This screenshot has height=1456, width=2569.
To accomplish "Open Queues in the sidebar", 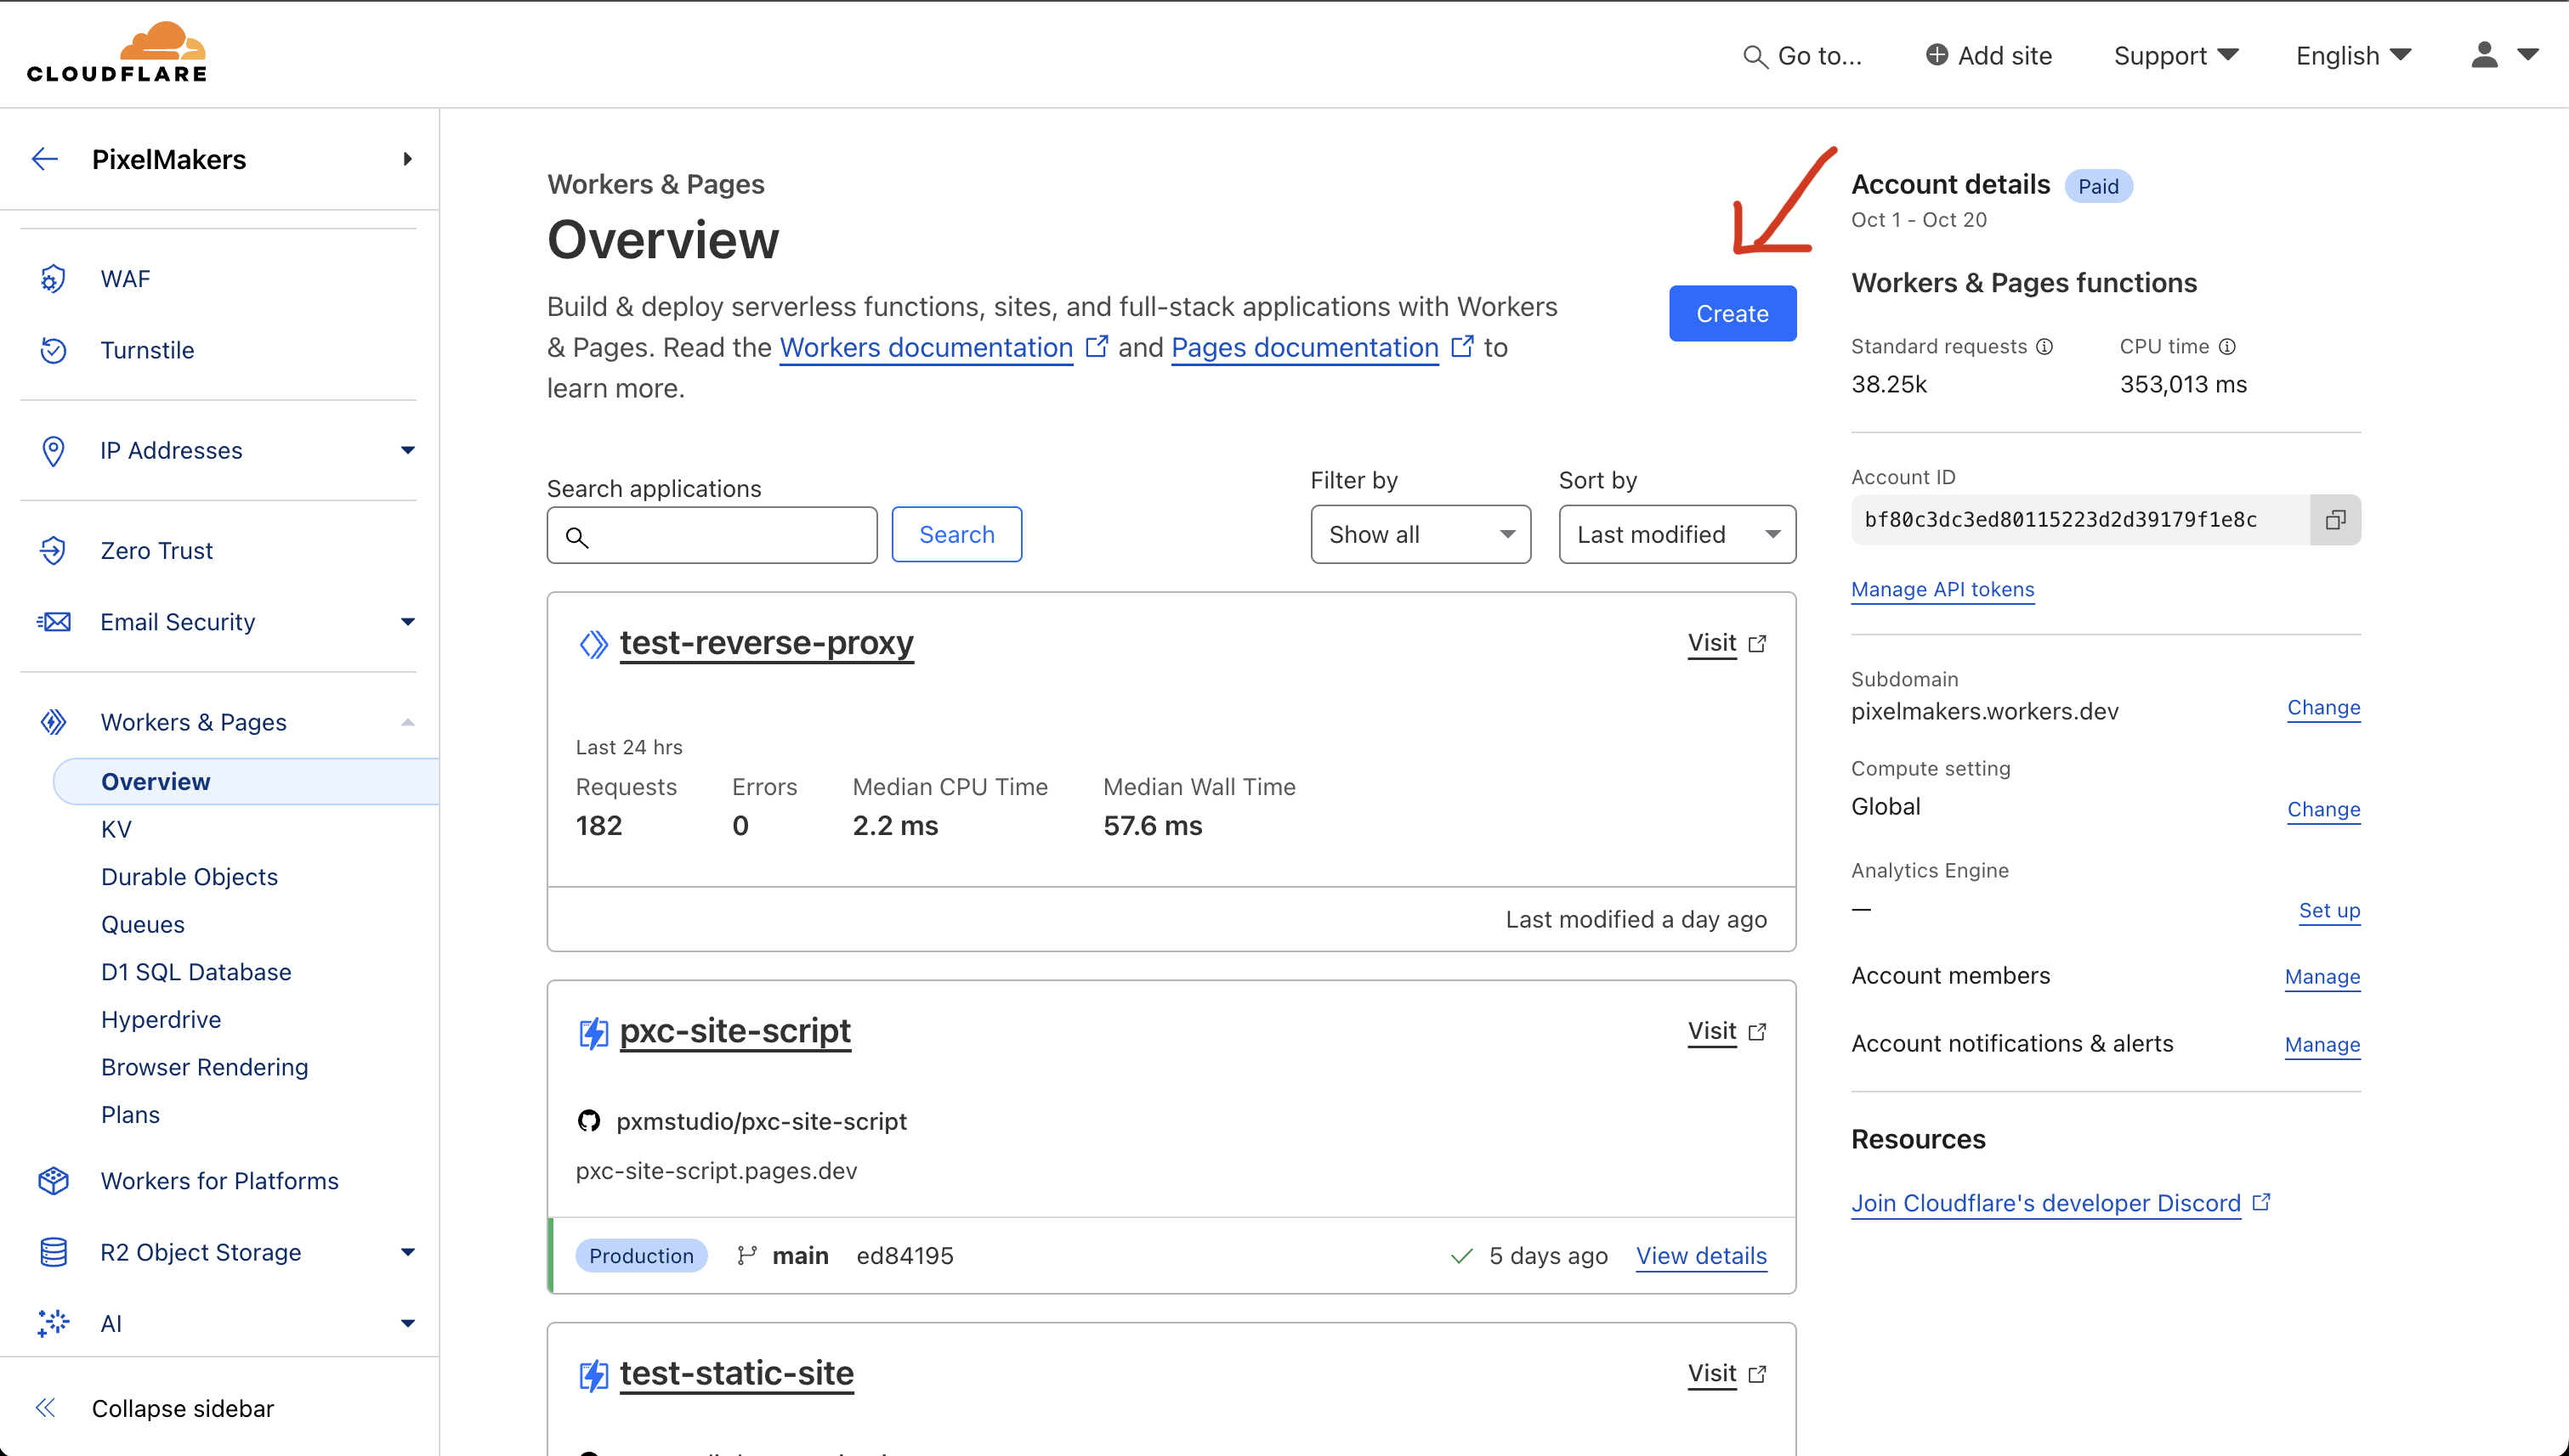I will coord(143,925).
